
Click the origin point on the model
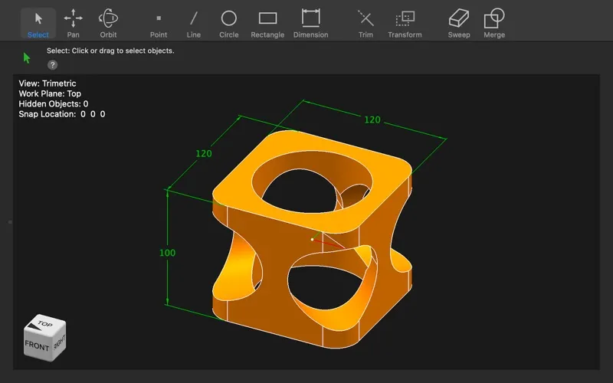pos(312,239)
